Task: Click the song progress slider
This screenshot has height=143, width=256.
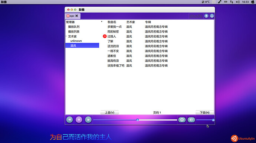Action: [x=135, y=120]
